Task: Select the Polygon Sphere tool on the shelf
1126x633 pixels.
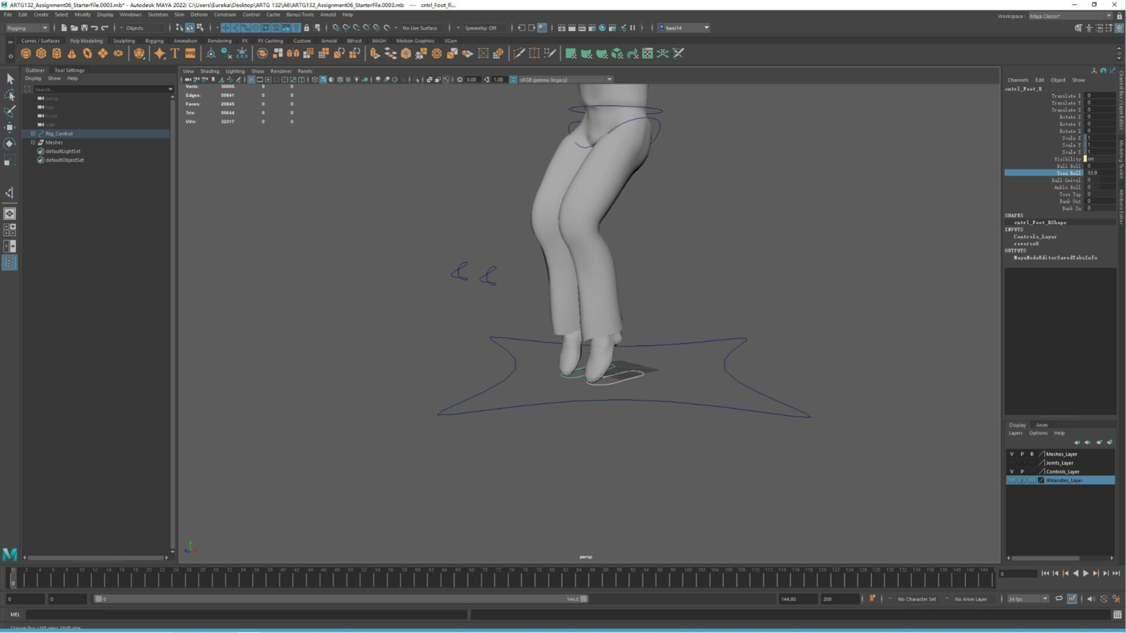Action: click(x=26, y=53)
